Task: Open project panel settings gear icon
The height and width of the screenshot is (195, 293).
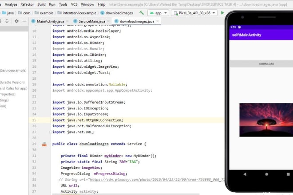Action: (x=16, y=21)
